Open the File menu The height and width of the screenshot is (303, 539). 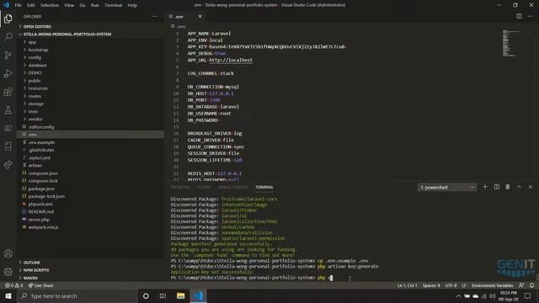pos(18,5)
